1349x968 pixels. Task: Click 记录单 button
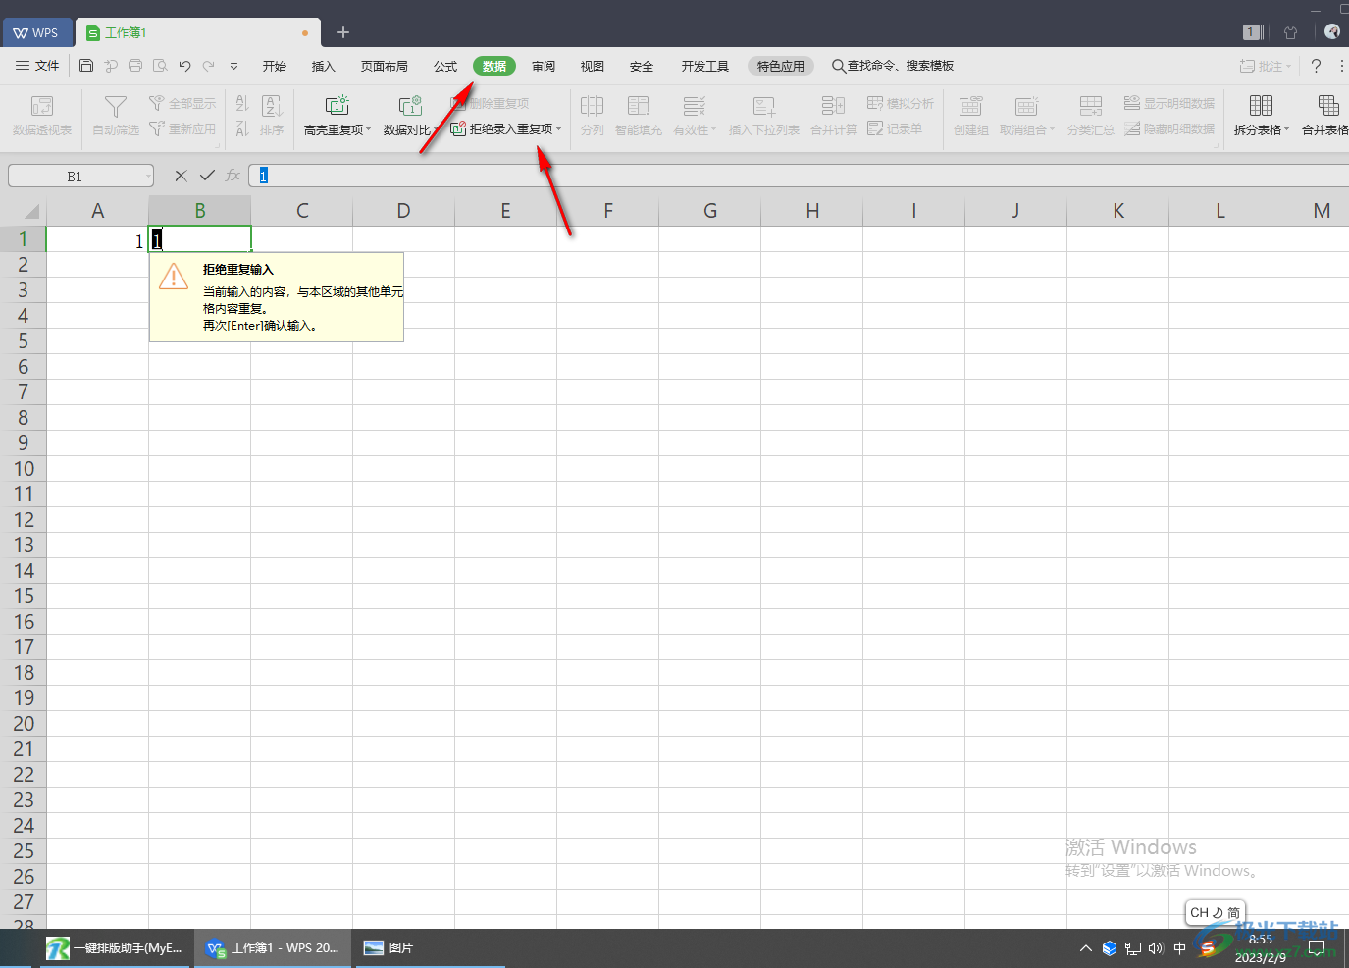tap(895, 128)
